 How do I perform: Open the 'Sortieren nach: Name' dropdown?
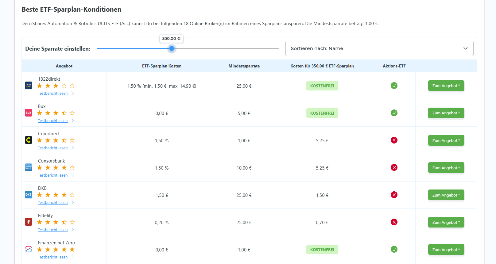[x=379, y=48]
